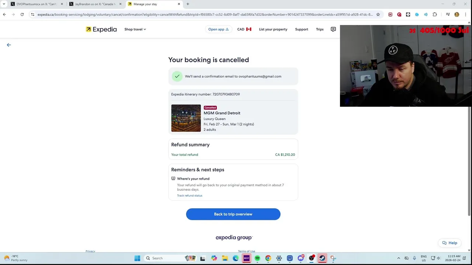Screen dimensions: 472x265
Task: Click the browser forward button
Action: pyautogui.click(x=13, y=14)
